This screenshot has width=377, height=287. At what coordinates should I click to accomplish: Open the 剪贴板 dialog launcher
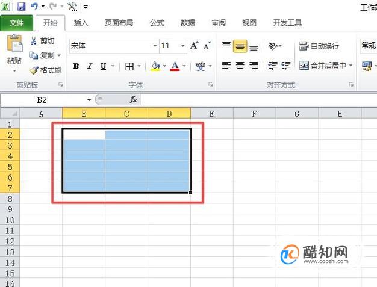tap(61, 85)
